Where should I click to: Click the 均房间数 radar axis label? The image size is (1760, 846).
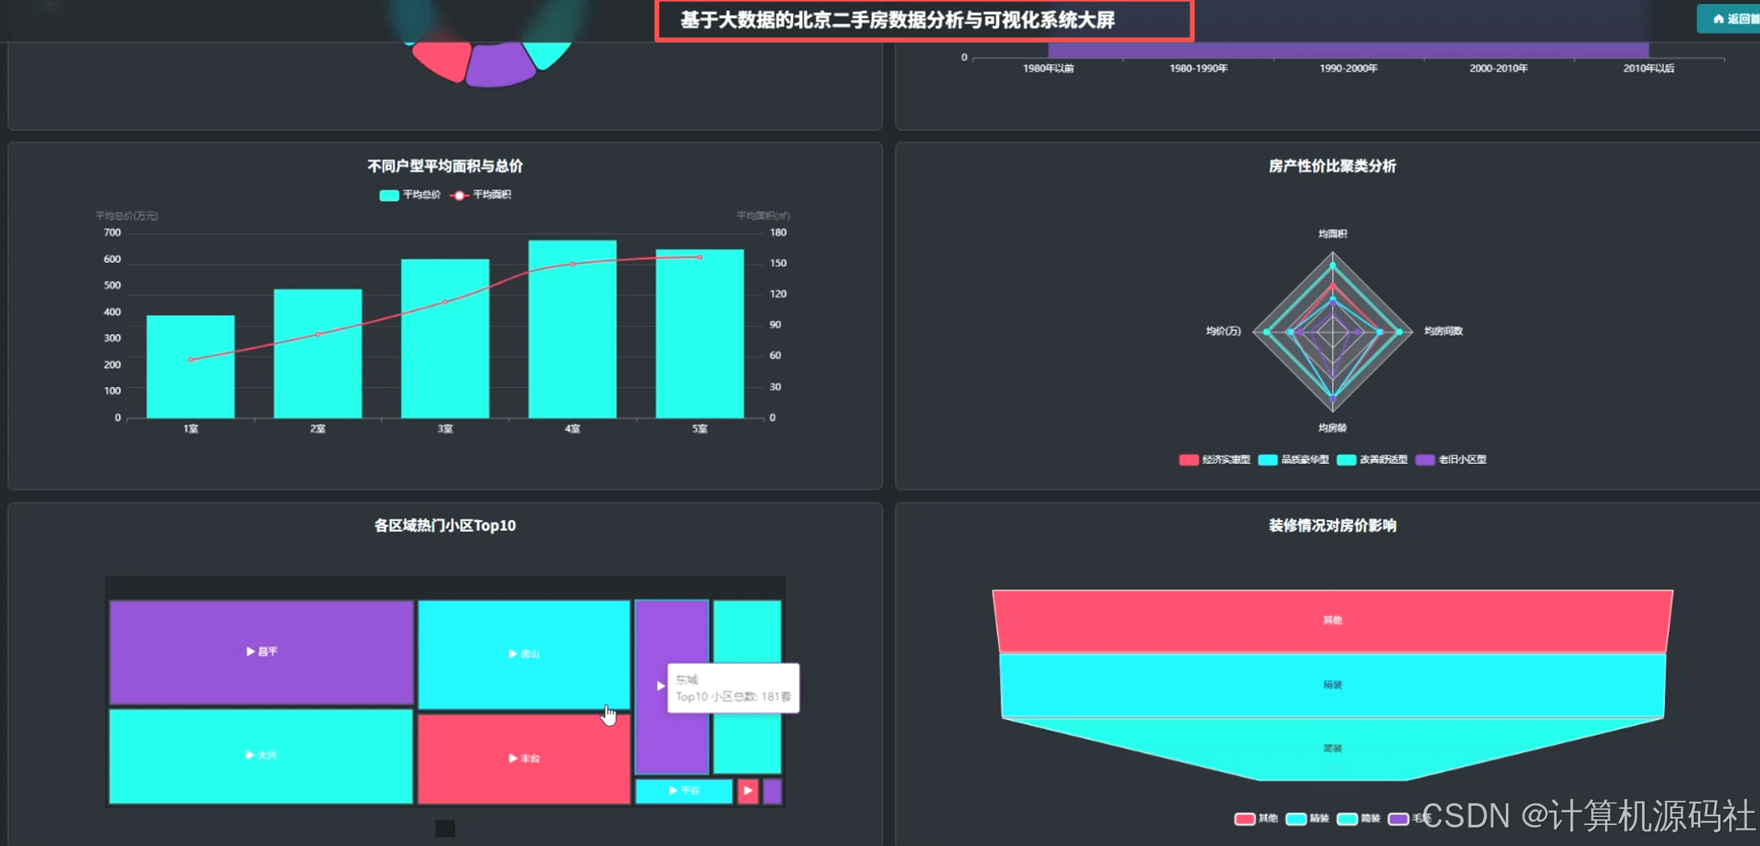pos(1443,331)
